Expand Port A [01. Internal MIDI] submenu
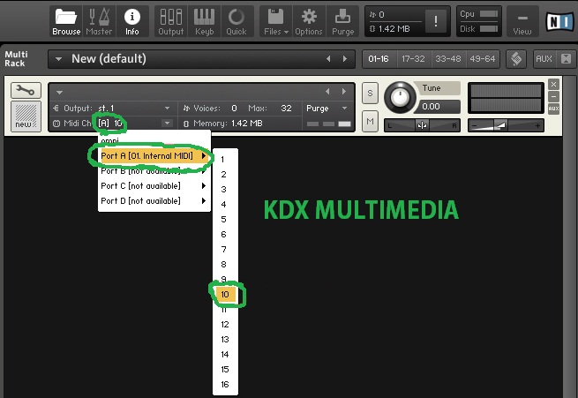578x398 pixels. (x=154, y=156)
